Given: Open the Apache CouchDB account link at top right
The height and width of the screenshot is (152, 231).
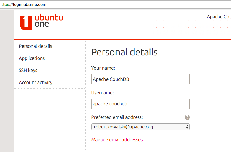Looking at the screenshot, I should 219,17.
